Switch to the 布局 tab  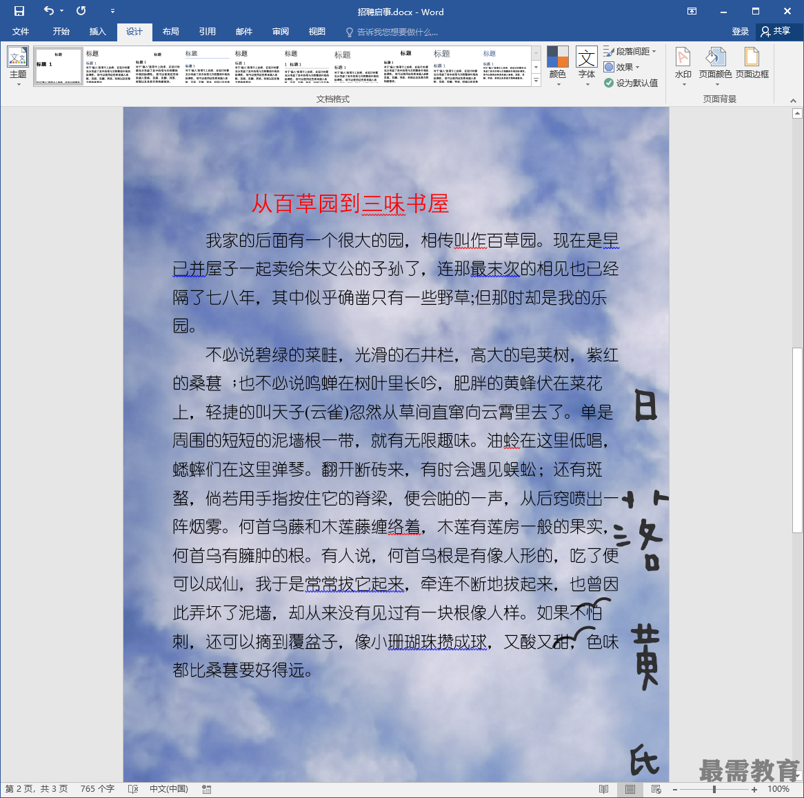pyautogui.click(x=171, y=32)
